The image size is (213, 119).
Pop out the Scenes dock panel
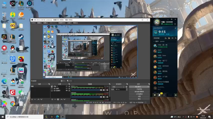coord(49,84)
